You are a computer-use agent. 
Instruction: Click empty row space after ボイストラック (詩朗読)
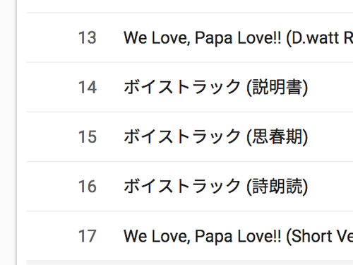(330, 187)
